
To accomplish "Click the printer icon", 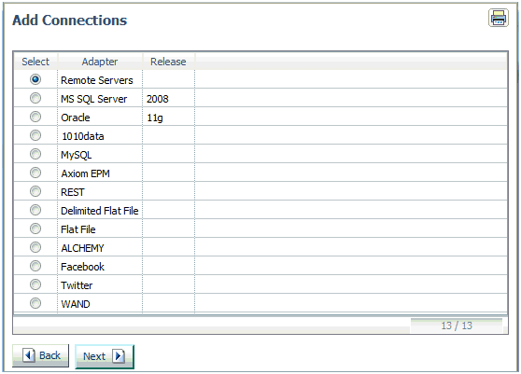I will click(x=498, y=18).
